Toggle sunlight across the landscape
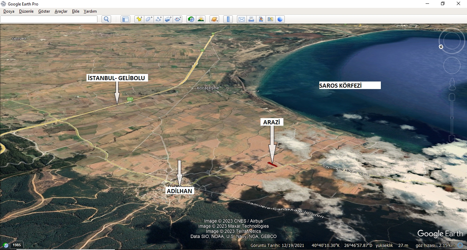 click(201, 19)
